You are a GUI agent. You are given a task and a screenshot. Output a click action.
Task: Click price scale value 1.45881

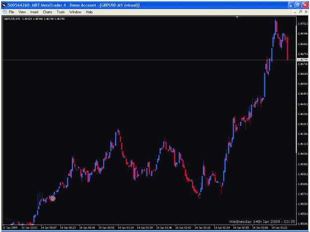click(303, 174)
